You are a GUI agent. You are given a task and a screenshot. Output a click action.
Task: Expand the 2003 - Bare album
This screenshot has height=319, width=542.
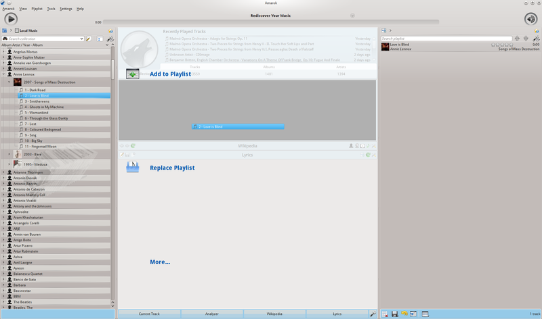point(9,154)
